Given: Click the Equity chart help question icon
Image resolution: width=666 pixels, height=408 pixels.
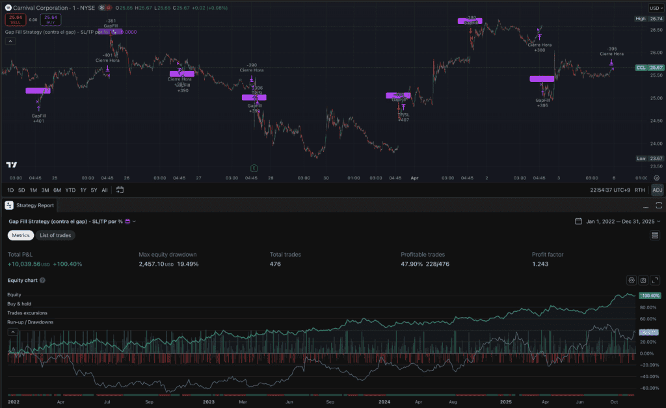Looking at the screenshot, I should (x=42, y=281).
